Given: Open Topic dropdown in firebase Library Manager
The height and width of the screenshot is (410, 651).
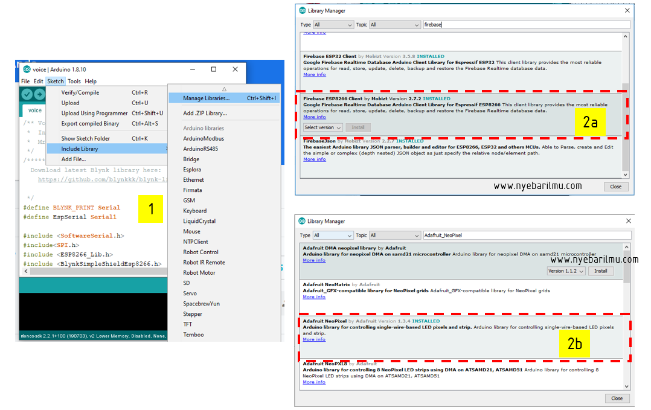Looking at the screenshot, I should point(395,25).
